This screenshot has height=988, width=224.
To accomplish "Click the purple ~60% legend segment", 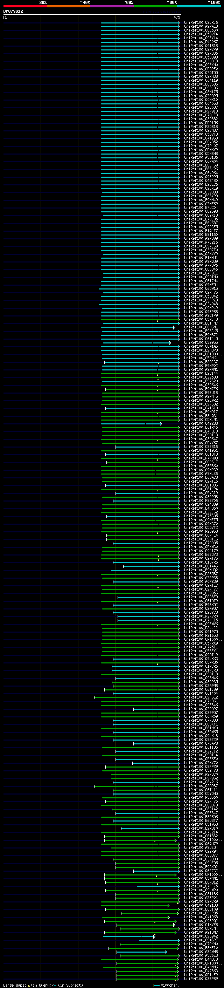I will 112,6.
